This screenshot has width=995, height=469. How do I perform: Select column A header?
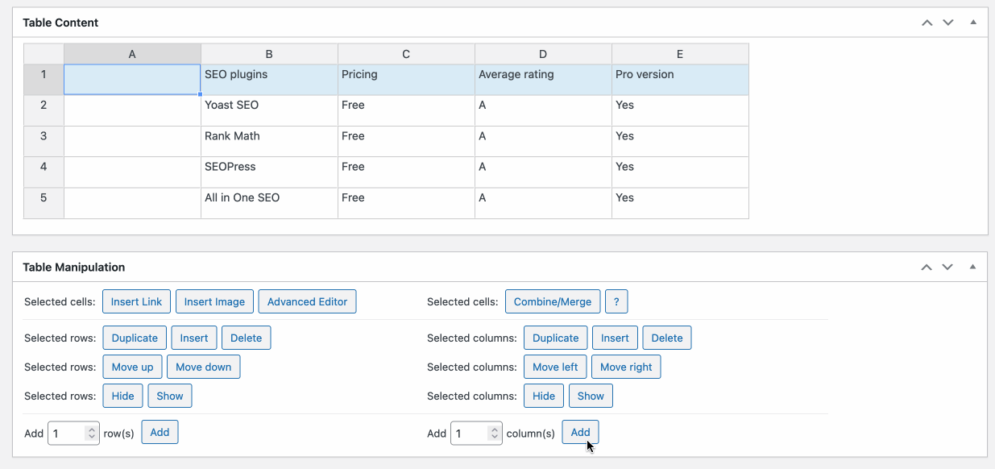[x=132, y=54]
